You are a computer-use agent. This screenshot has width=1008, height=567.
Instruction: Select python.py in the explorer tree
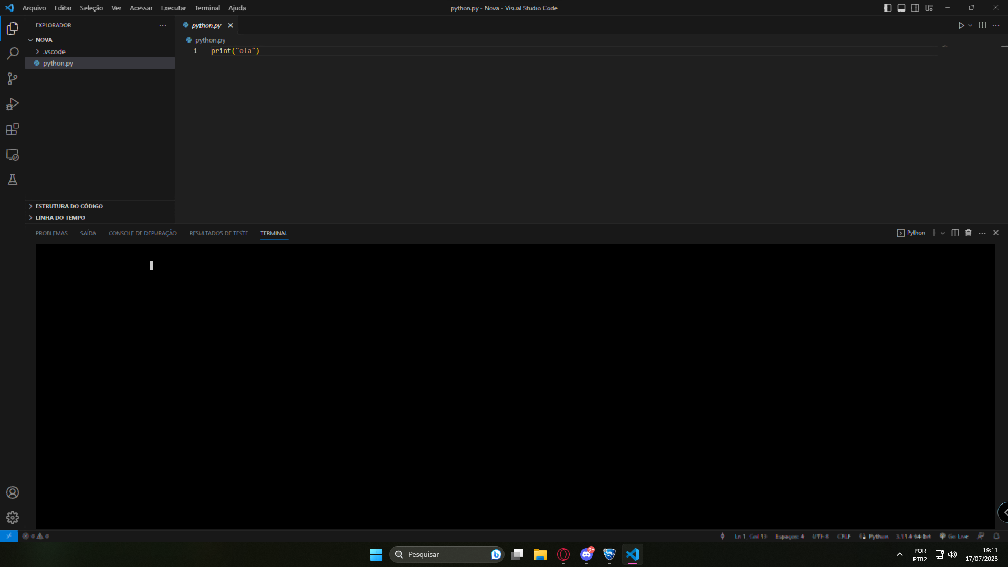coord(100,63)
